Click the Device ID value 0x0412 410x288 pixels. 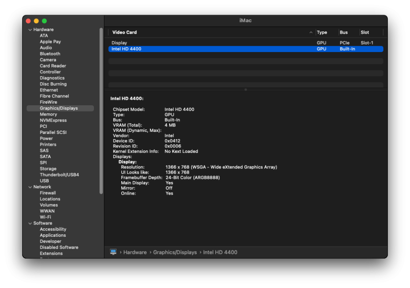pos(172,141)
